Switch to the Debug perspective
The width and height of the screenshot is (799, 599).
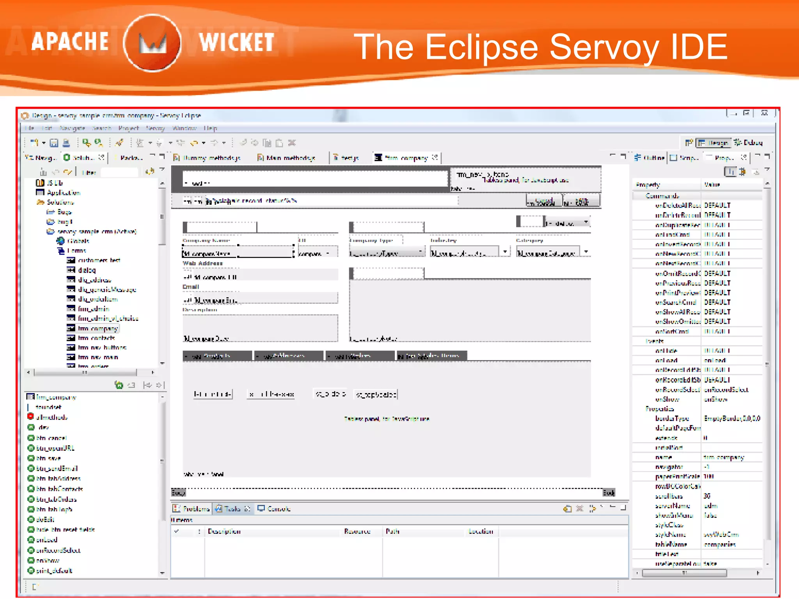click(748, 143)
